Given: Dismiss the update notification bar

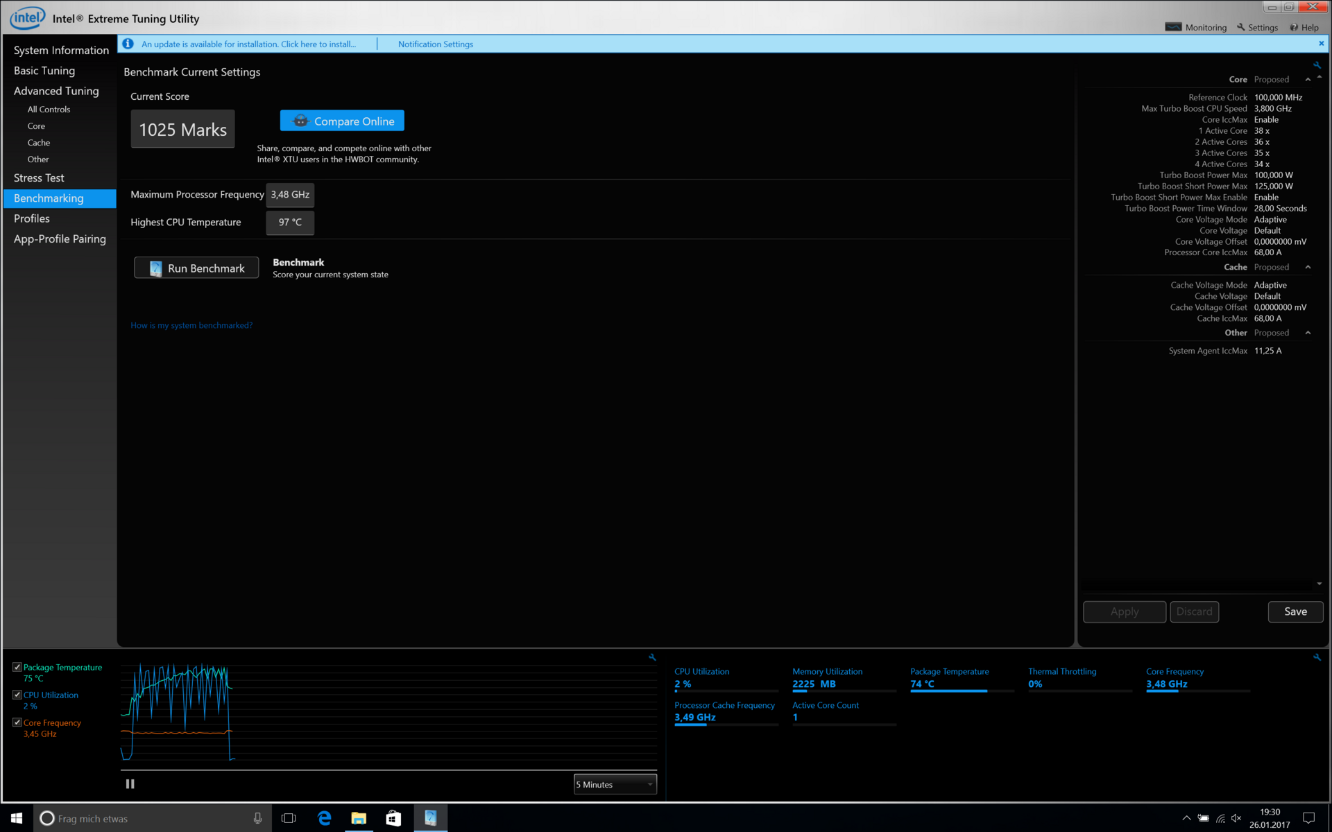Looking at the screenshot, I should point(1321,43).
